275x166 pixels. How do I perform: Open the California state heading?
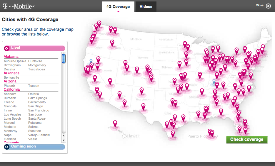(x=12, y=89)
